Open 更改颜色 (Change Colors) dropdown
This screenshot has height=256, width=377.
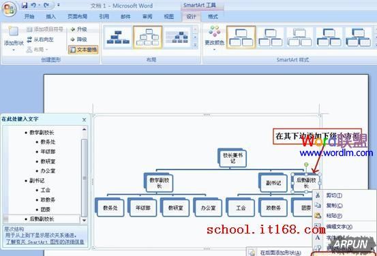[x=215, y=38]
